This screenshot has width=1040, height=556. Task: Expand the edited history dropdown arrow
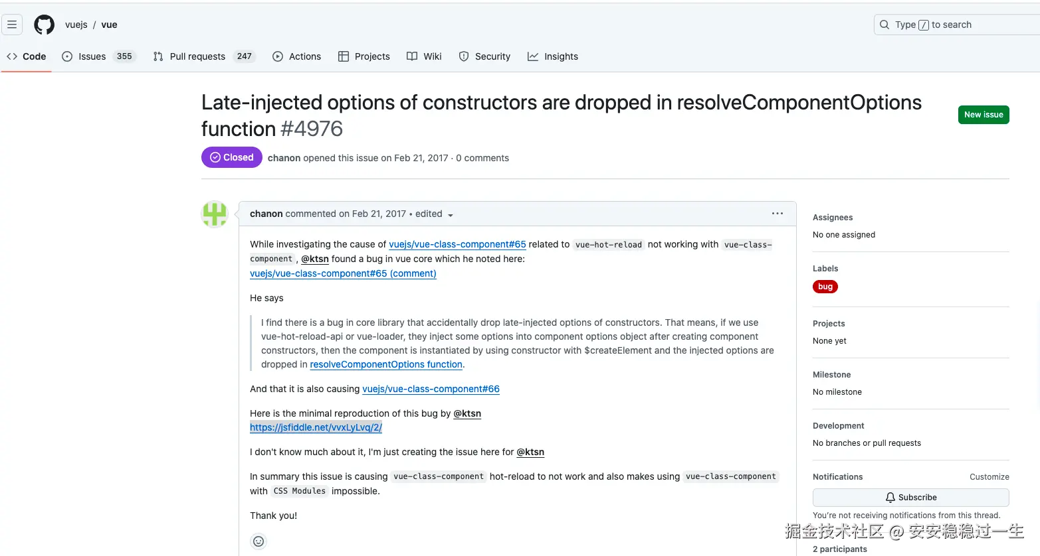point(451,215)
